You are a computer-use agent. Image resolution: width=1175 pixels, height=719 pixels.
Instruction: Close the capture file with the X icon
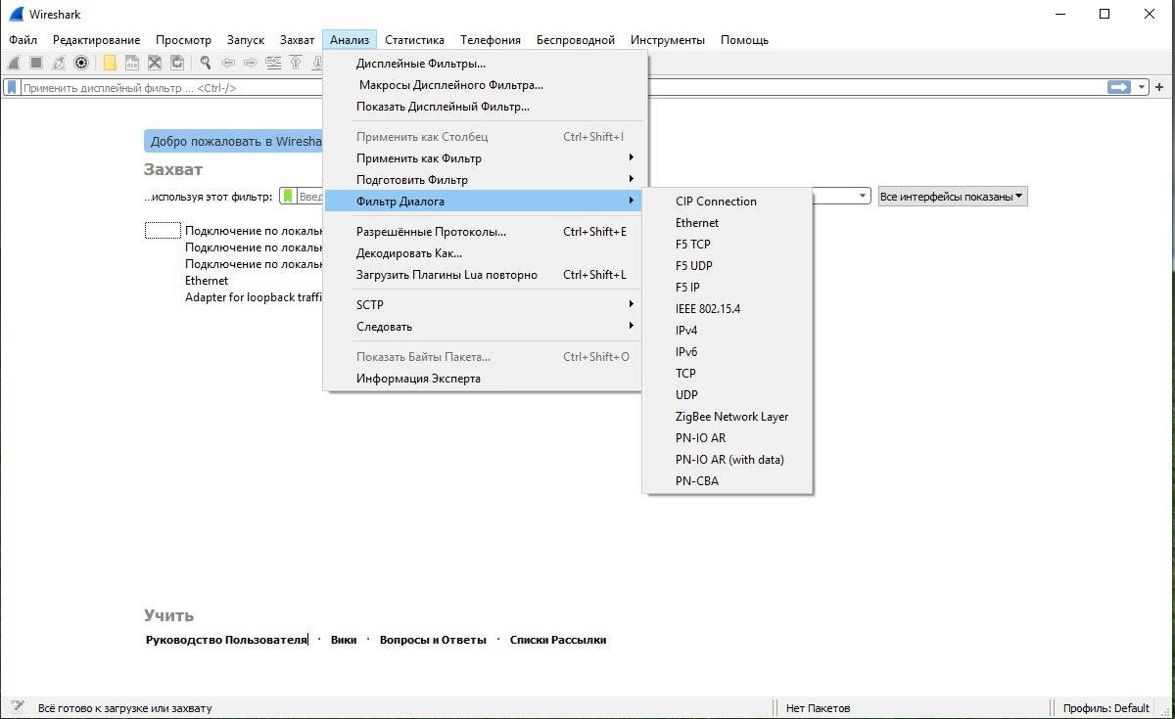[x=155, y=63]
